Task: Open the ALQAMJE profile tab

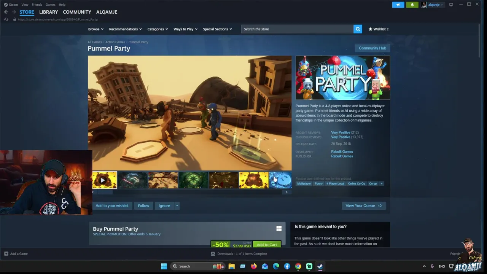Action: 107,12
